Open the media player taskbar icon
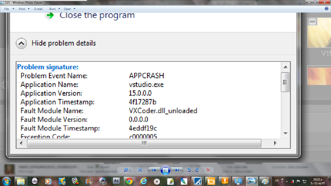 click(x=48, y=181)
